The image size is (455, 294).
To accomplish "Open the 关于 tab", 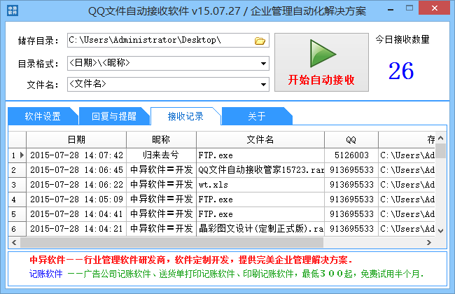I will click(x=256, y=116).
